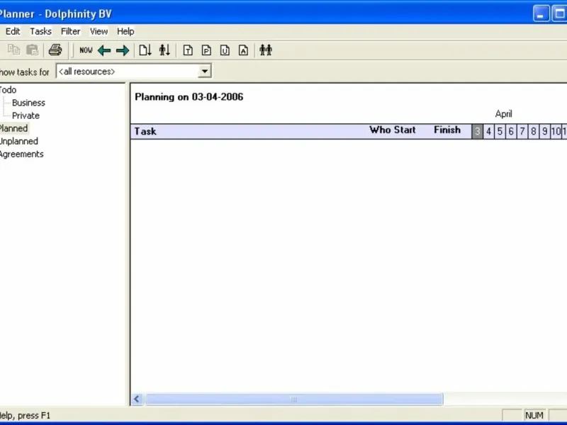Click day 6 in the April calendar

(511, 132)
